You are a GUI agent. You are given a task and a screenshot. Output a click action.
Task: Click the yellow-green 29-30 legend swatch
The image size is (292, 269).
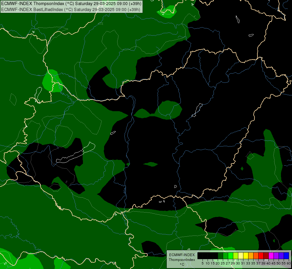pyautogui.click(x=236, y=256)
